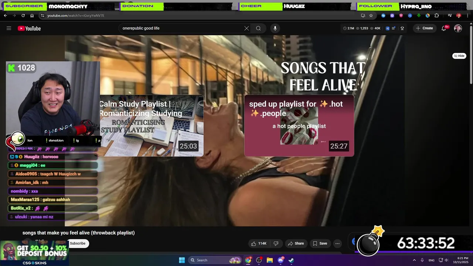Screen dimensions: 473x266
Task: Open File Explorer from the taskbar
Action: [x=270, y=260]
